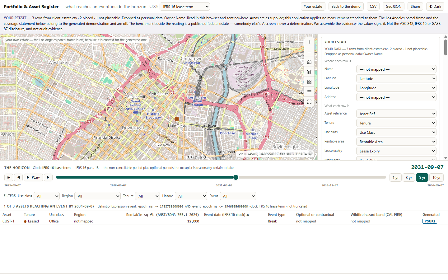Viewport: 448px width, 280px height.
Task: Open the Name column mapping dropdown
Action: click(x=396, y=69)
